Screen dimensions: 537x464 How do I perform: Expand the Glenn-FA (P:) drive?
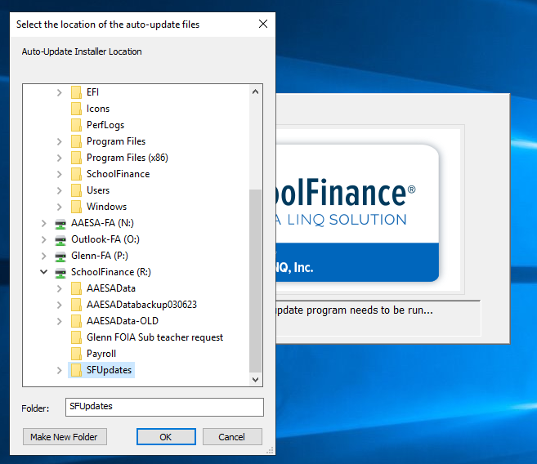click(x=43, y=256)
